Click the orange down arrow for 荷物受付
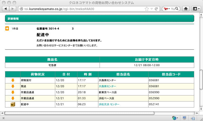 pos(13,80)
